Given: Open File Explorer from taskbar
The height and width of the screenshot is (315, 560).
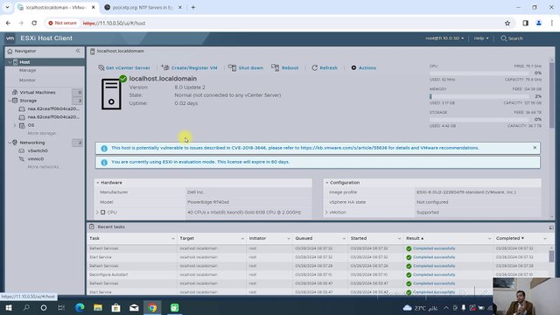Looking at the screenshot, I should tap(98, 307).
